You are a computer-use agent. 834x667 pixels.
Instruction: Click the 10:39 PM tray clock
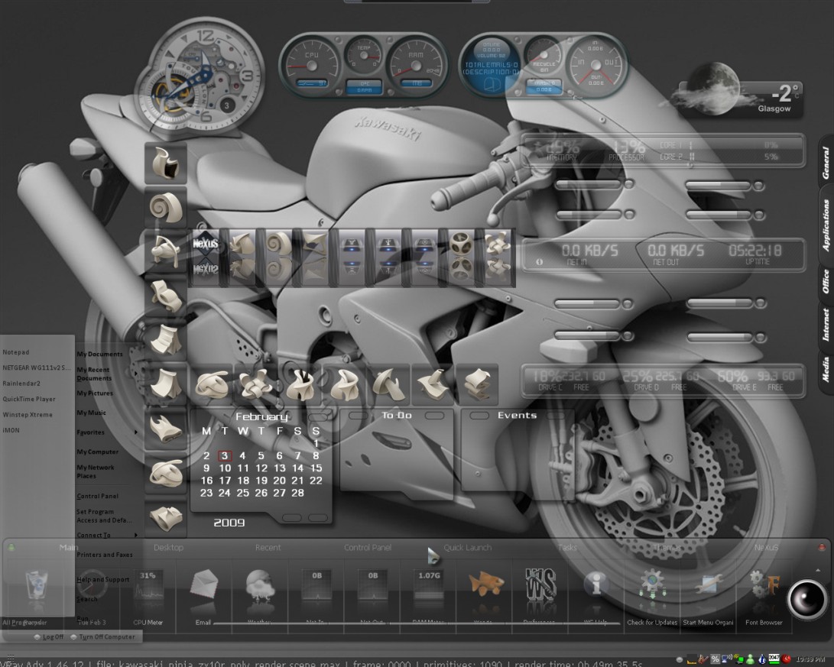click(812, 659)
